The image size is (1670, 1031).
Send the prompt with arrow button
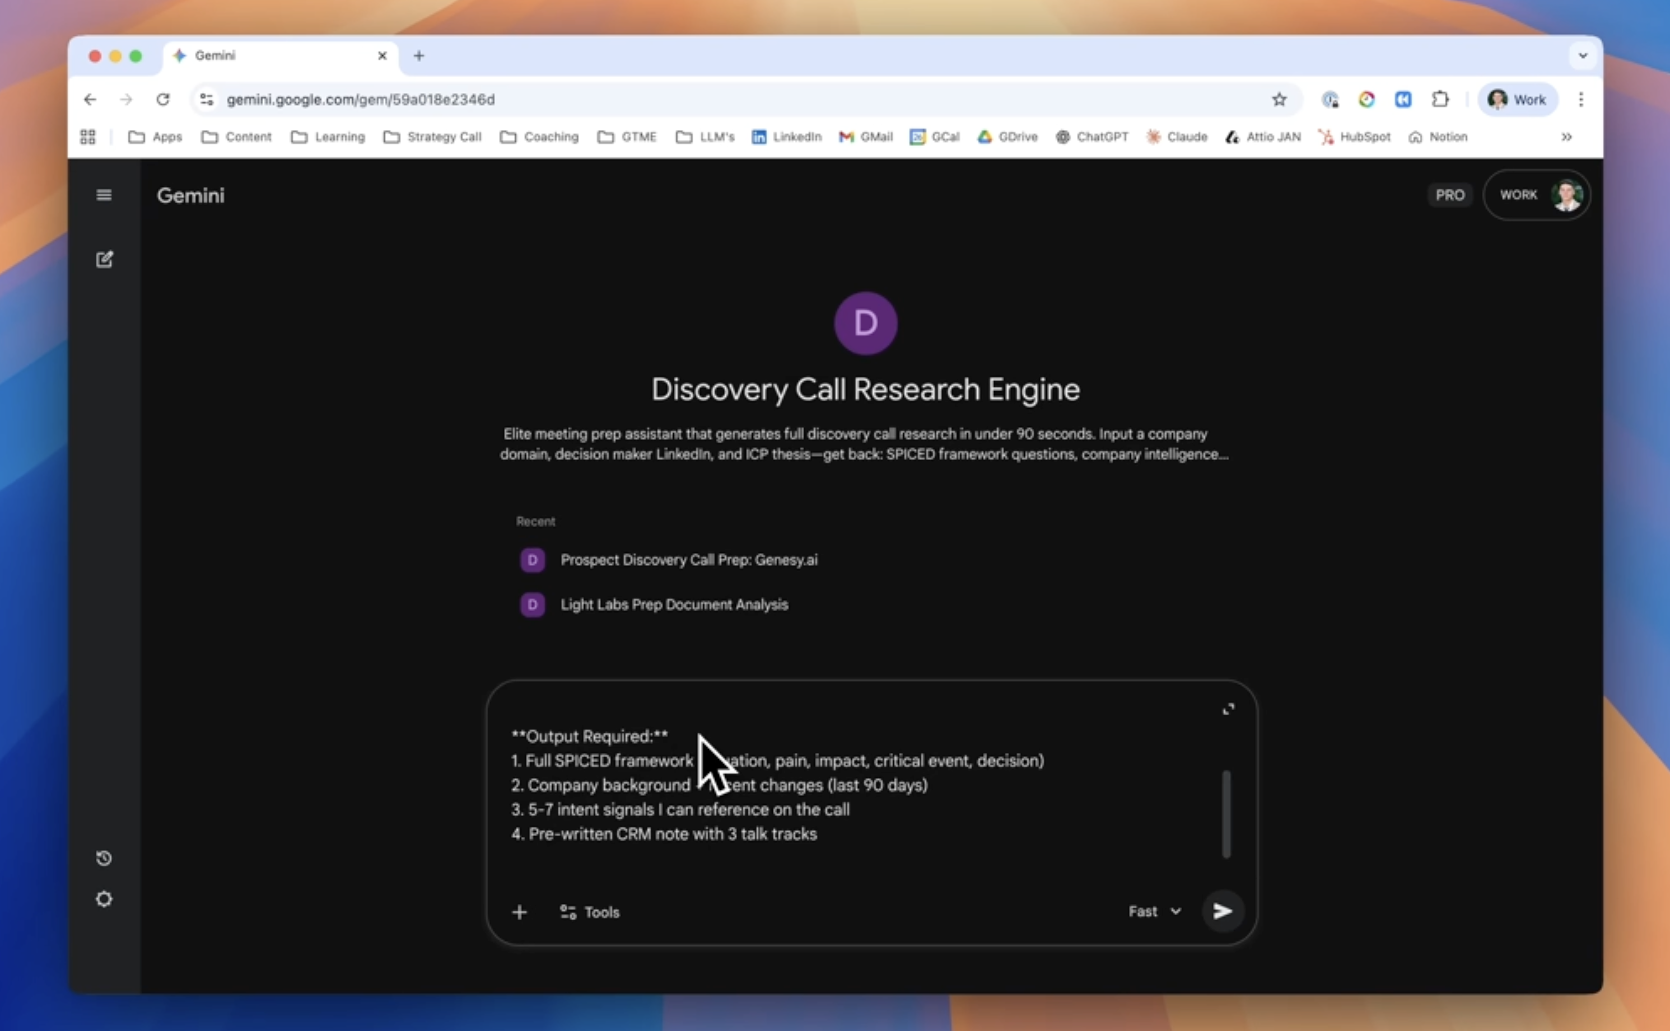(x=1222, y=911)
